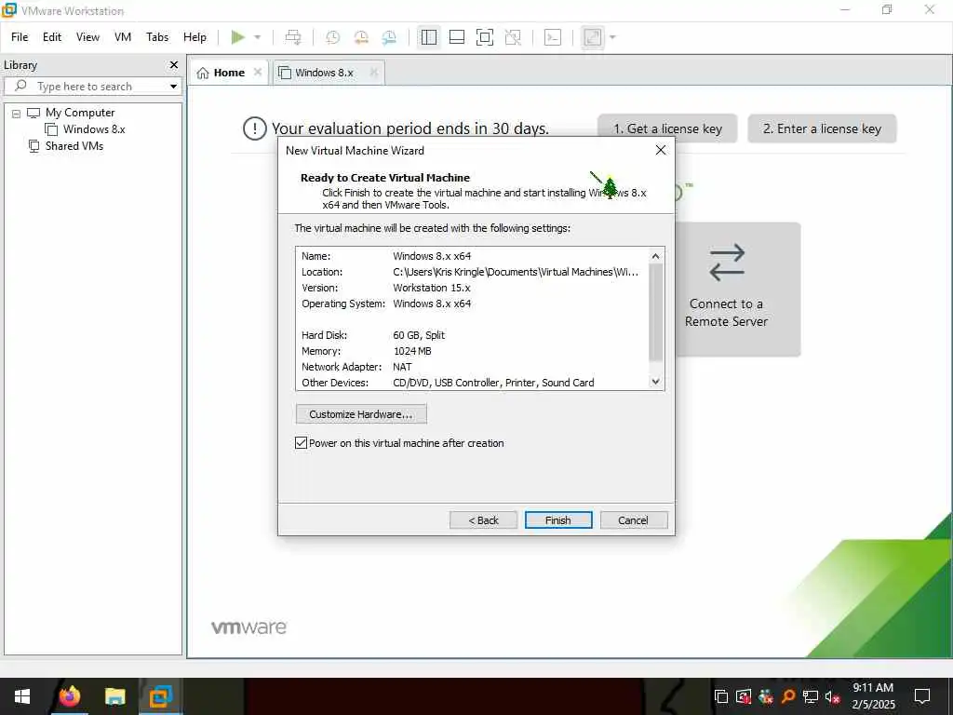Open the stretch display dropdown arrow
This screenshot has height=715, width=953.
pos(612,37)
